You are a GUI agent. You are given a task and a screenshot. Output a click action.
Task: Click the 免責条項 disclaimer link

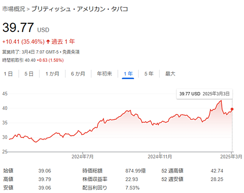71,52
